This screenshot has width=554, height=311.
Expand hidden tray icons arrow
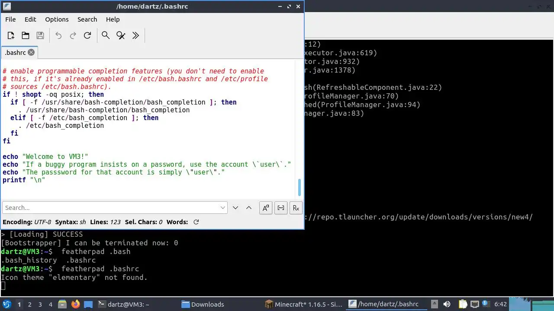click(x=435, y=305)
